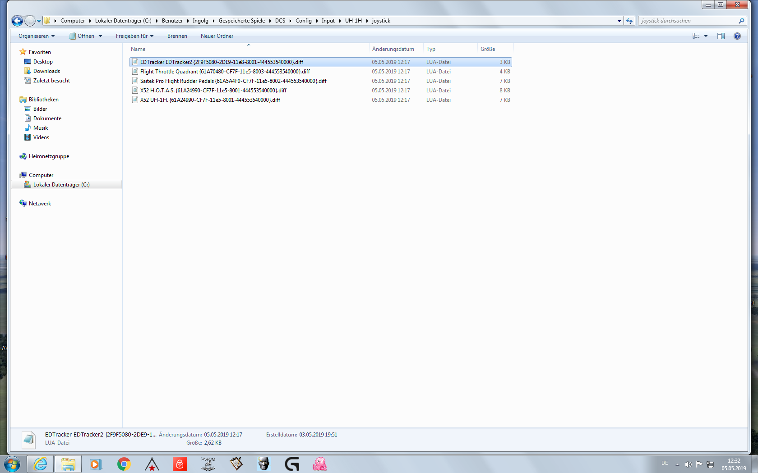Image resolution: width=758 pixels, height=473 pixels.
Task: Open the Dokumente library
Action: coord(47,118)
